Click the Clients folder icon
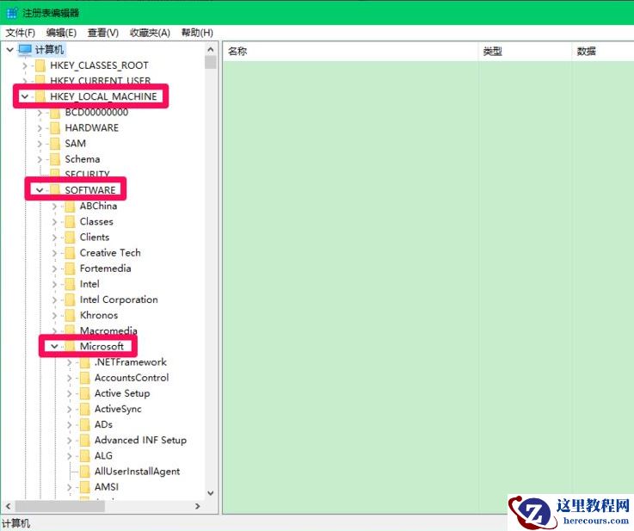 70,238
